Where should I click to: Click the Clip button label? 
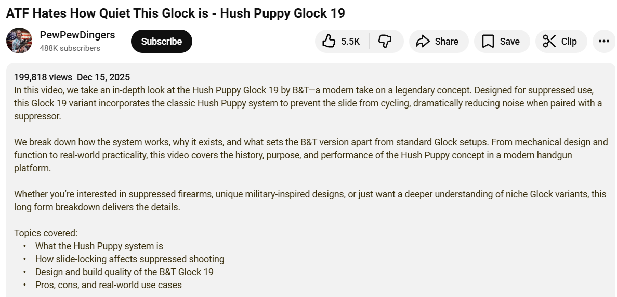click(569, 42)
